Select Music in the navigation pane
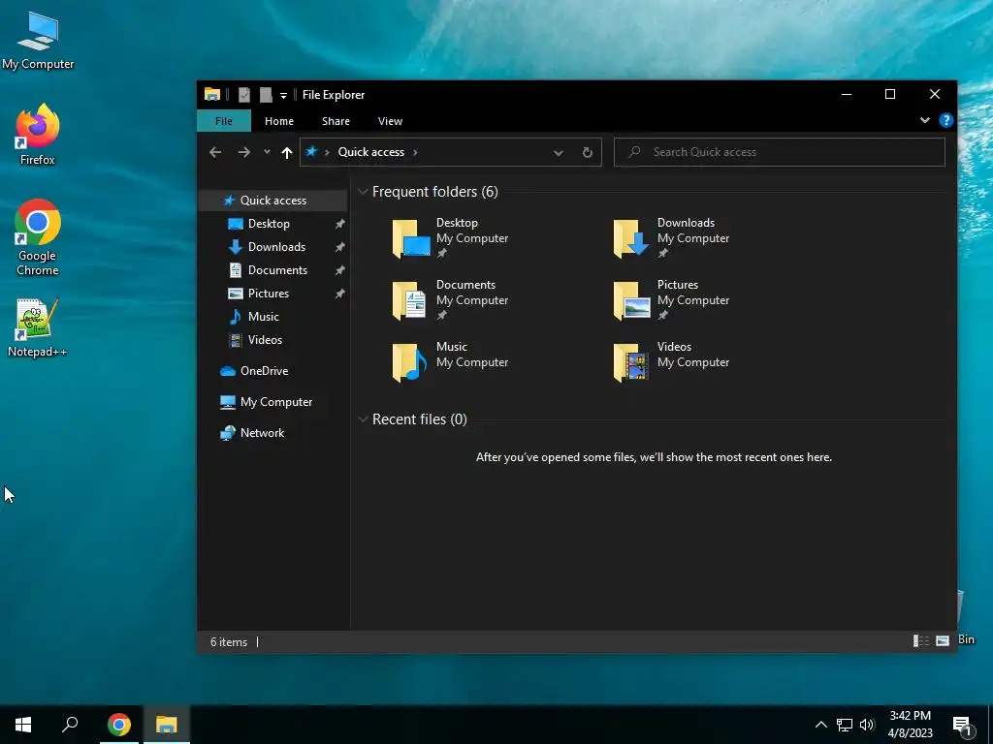The image size is (993, 744). click(264, 317)
